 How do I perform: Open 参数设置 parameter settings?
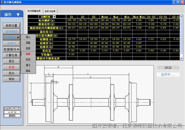tap(11, 26)
